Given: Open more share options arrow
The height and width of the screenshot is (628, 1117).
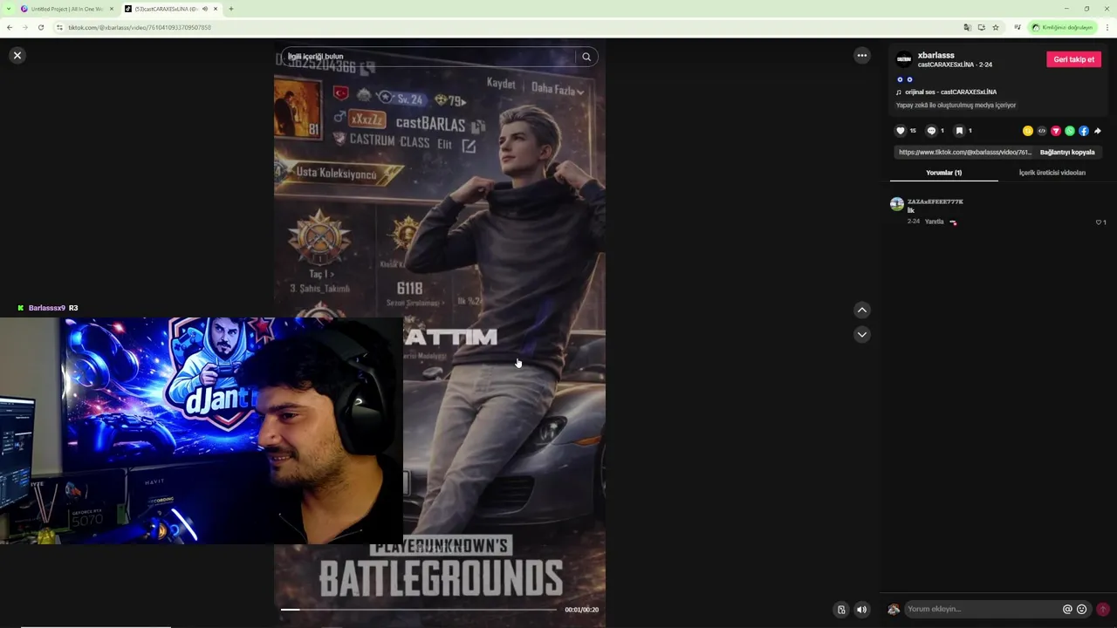Looking at the screenshot, I should 1098,131.
